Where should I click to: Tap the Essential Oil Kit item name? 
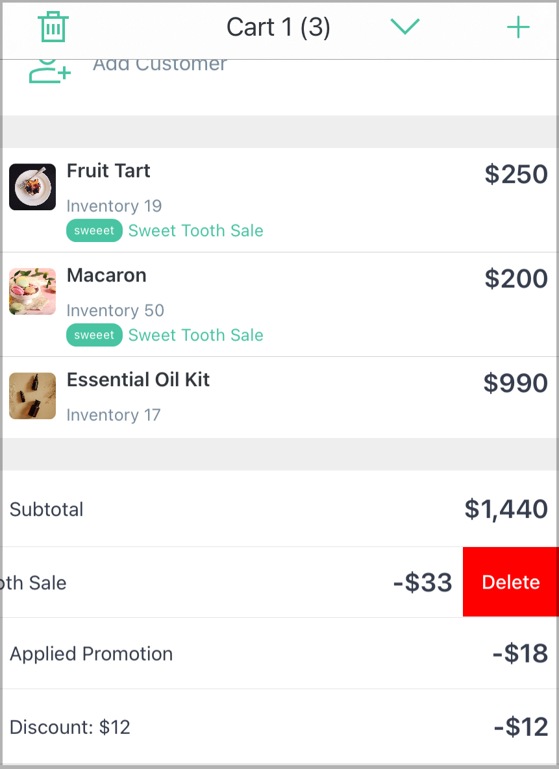[138, 380]
